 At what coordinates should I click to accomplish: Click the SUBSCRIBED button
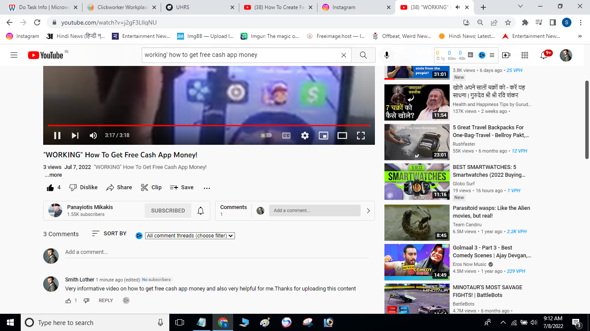tap(168, 211)
